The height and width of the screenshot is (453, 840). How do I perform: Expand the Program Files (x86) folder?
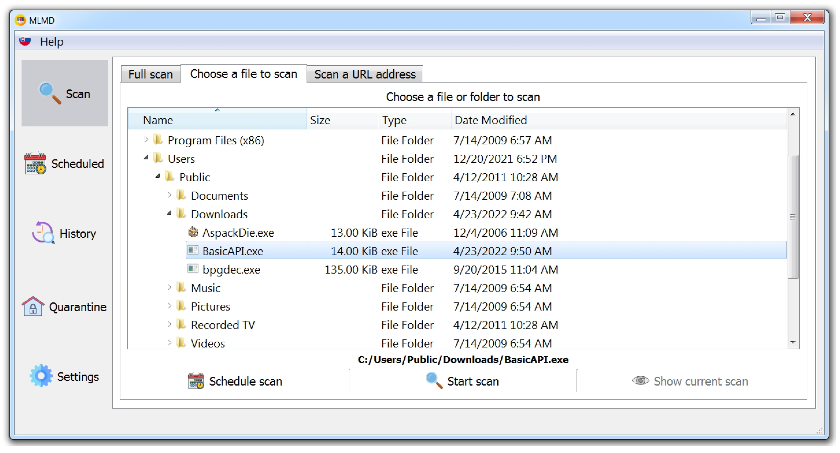pyautogui.click(x=146, y=140)
